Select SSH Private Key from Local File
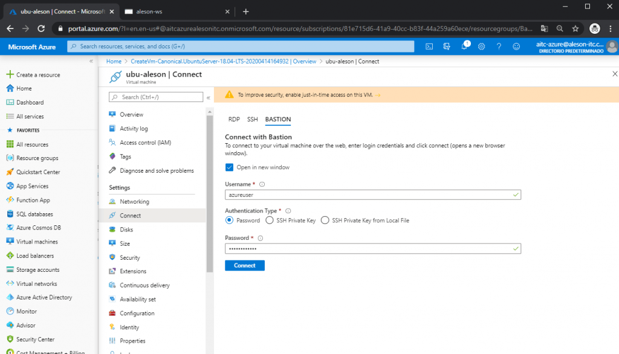 tap(325, 220)
